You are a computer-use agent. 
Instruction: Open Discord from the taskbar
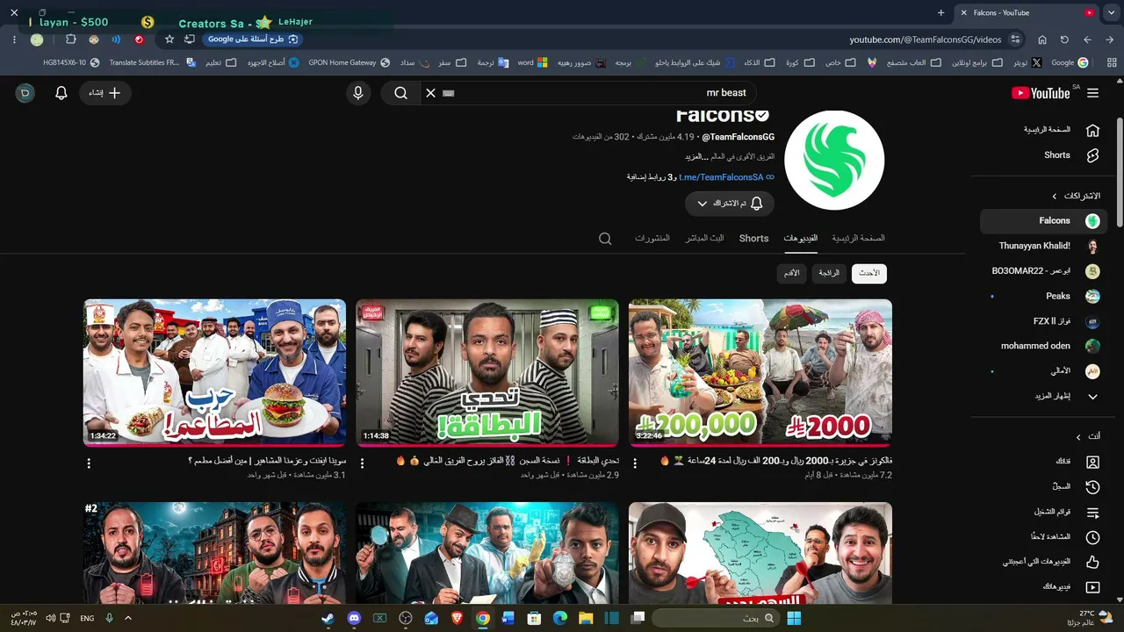point(354,618)
